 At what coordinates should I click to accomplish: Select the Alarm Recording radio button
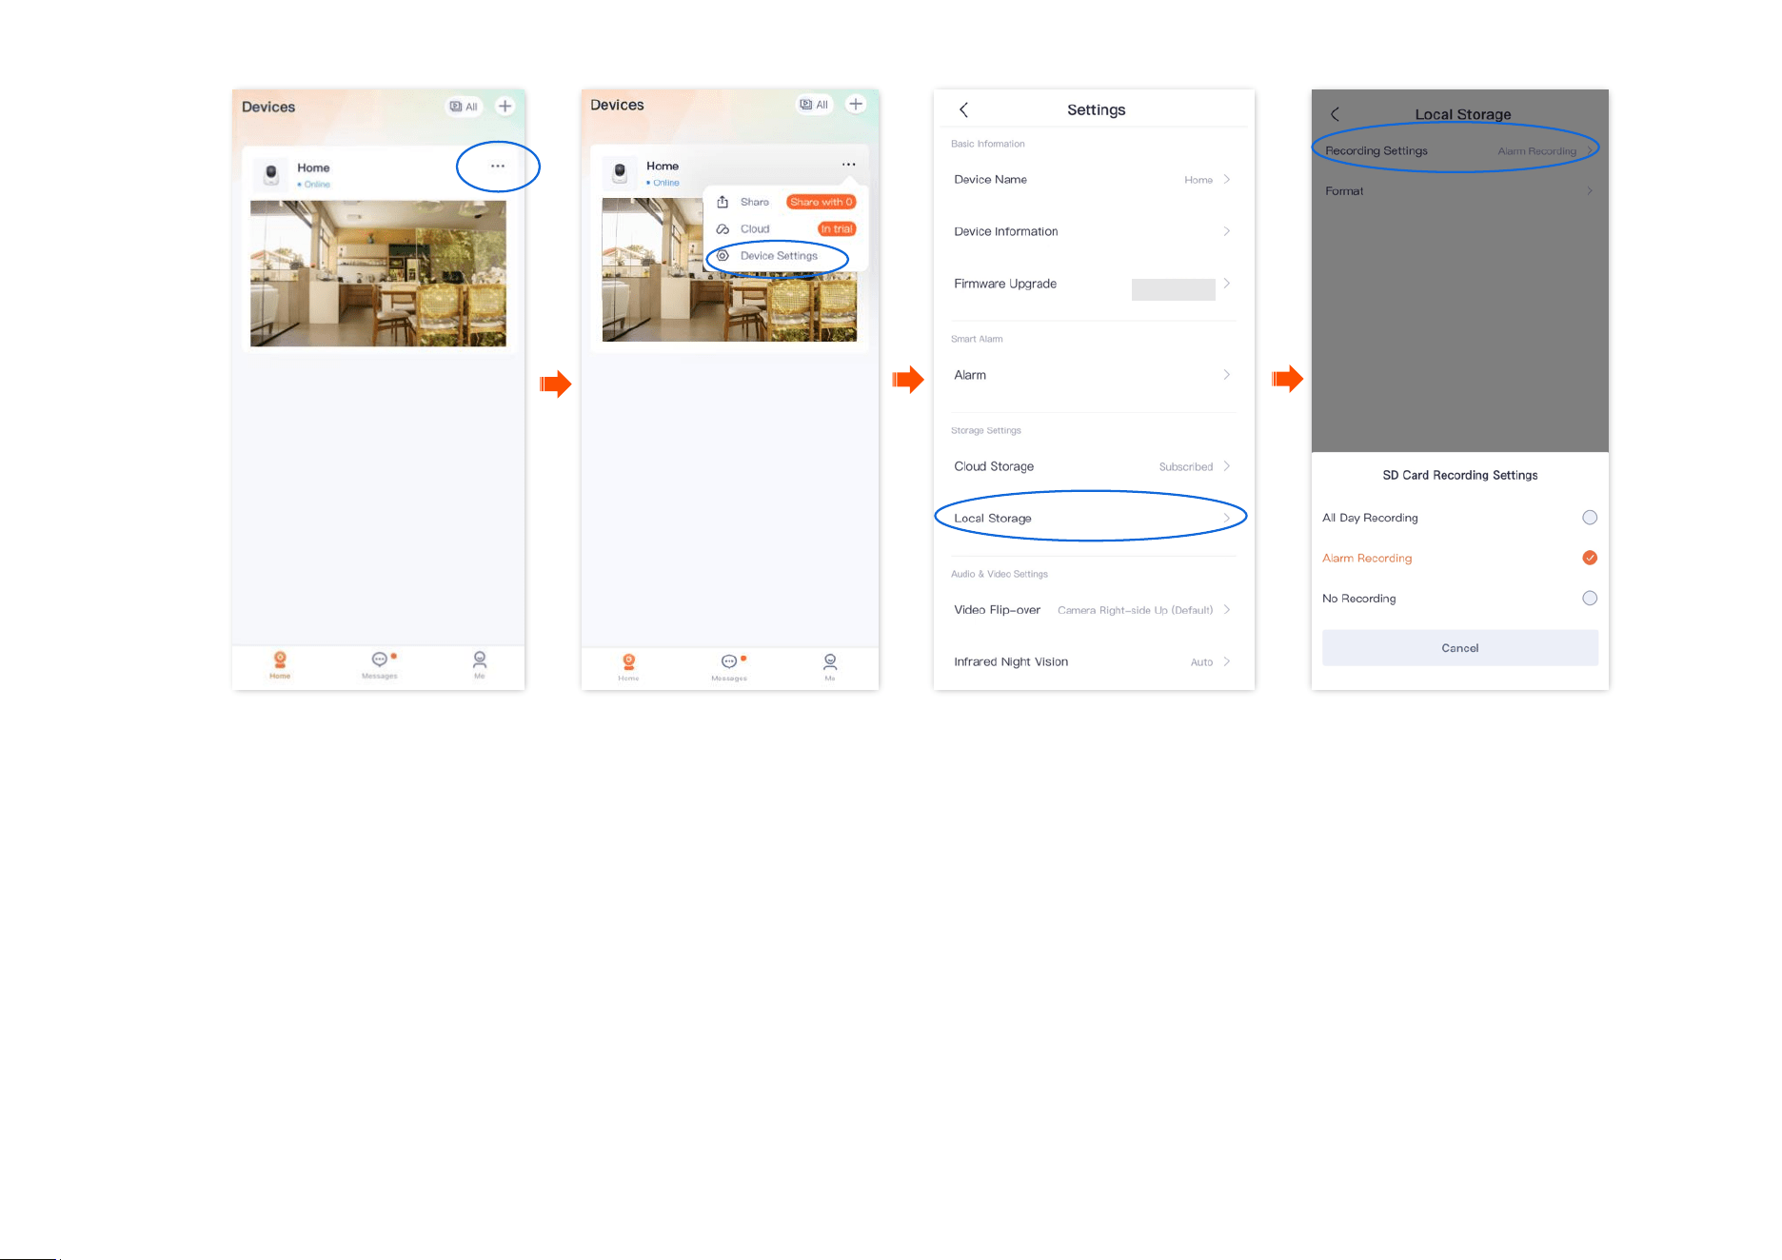[x=1590, y=558]
